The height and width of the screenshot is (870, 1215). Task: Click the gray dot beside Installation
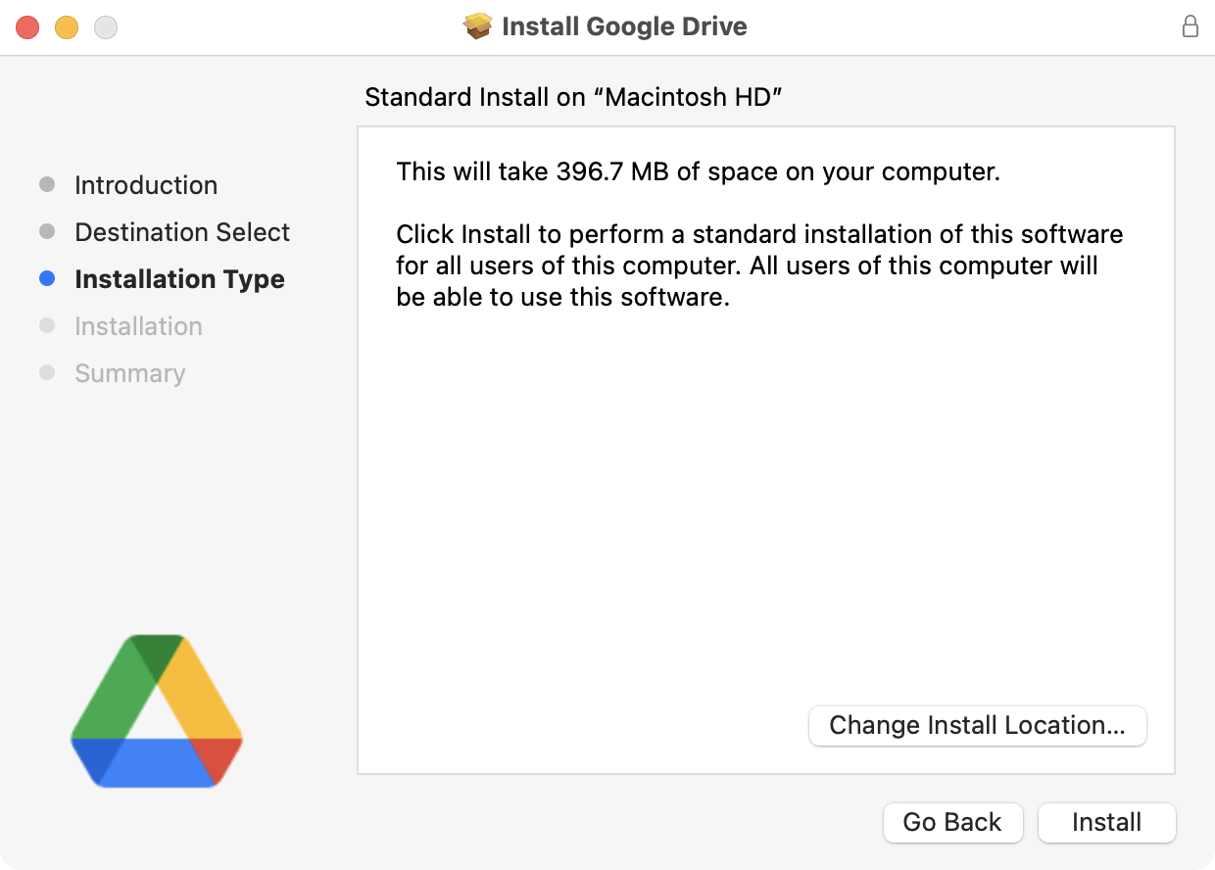click(47, 325)
